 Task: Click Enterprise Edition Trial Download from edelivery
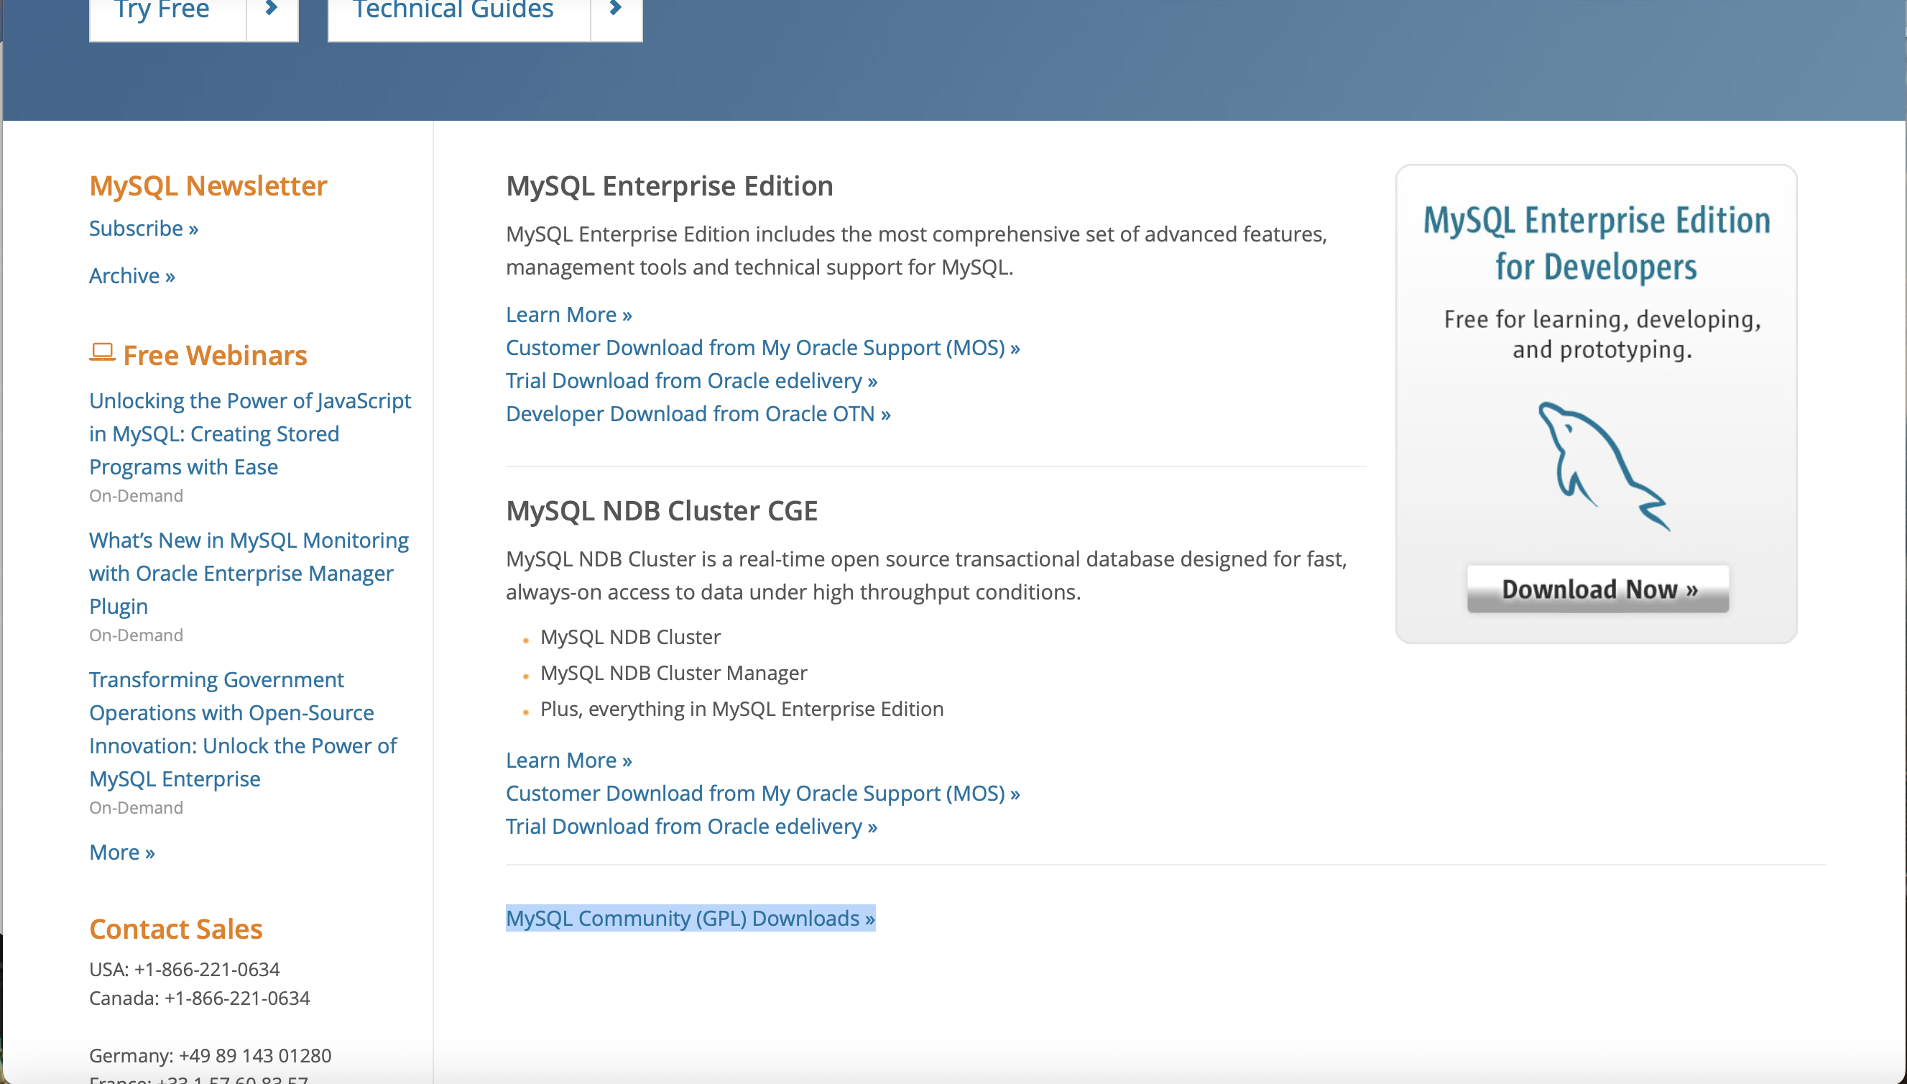point(691,380)
